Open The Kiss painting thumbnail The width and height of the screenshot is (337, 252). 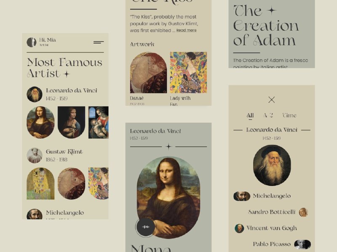click(x=40, y=184)
